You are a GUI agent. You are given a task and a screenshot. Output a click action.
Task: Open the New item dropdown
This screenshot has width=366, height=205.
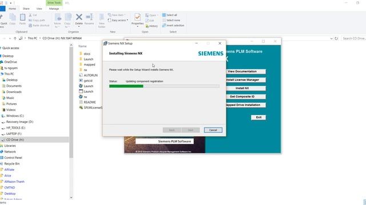click(x=117, y=15)
